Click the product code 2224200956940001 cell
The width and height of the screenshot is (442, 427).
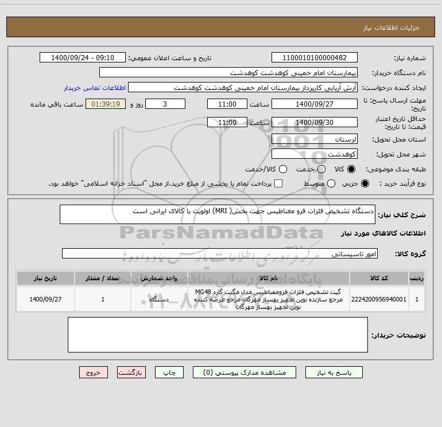379,299
